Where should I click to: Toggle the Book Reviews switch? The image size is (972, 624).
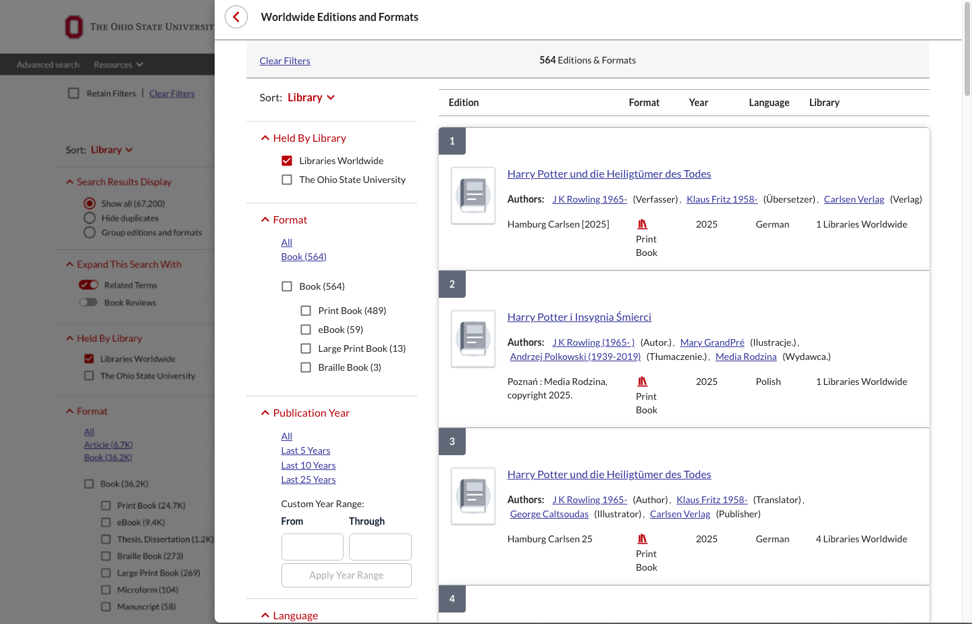point(88,303)
